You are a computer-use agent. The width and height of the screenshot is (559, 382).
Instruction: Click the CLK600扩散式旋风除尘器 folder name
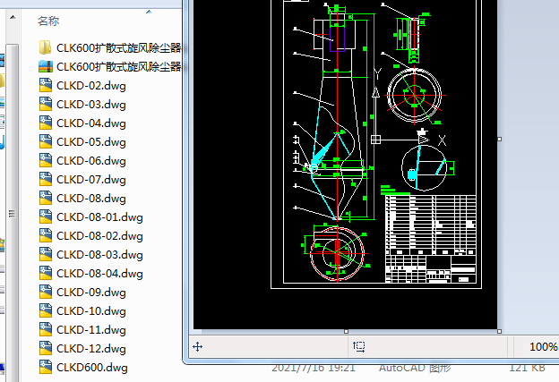click(x=119, y=47)
